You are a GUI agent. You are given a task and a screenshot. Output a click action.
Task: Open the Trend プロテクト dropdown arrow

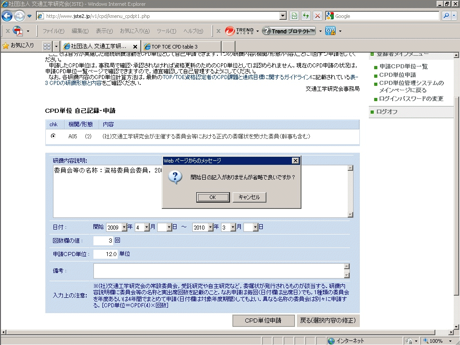coord(320,31)
